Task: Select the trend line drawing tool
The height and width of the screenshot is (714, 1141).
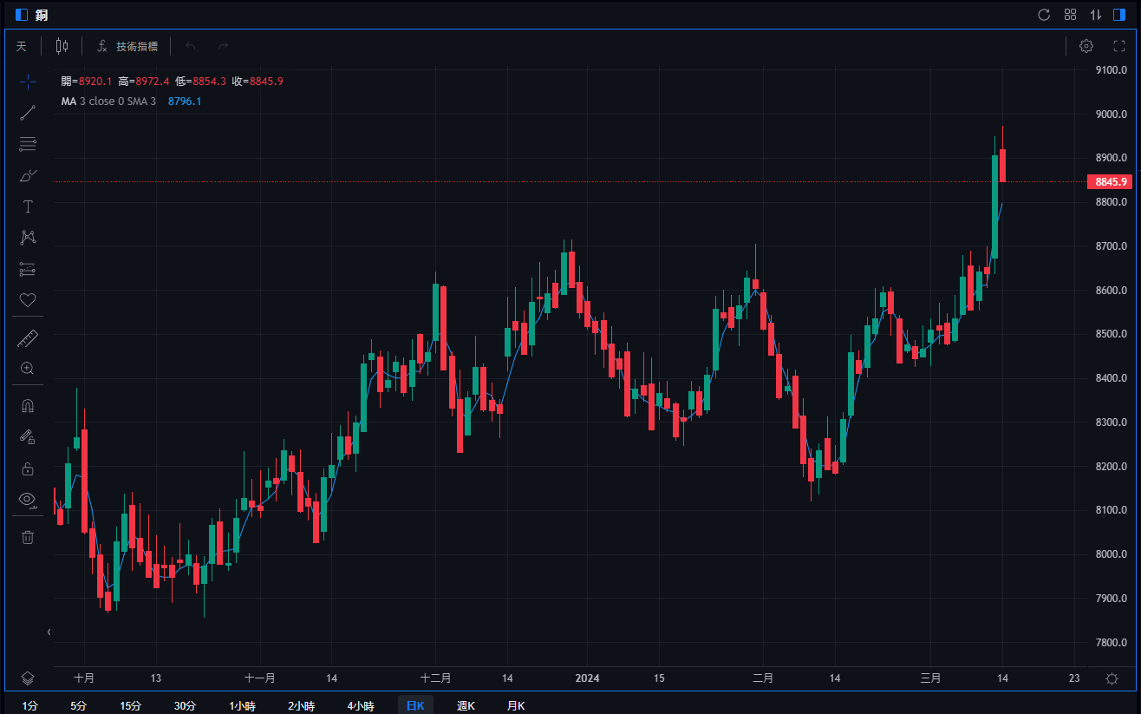Action: [x=28, y=113]
